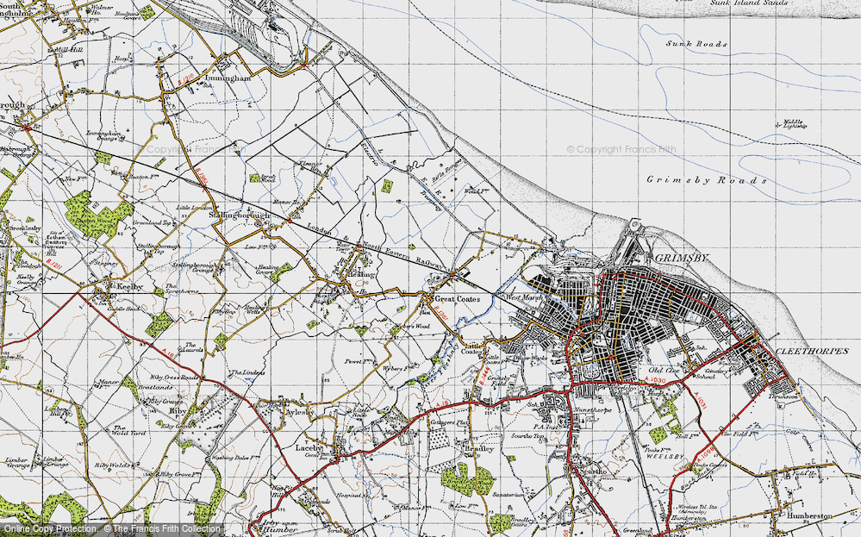The image size is (861, 537).
Task: Click the Bradley village label
Action: point(479,449)
